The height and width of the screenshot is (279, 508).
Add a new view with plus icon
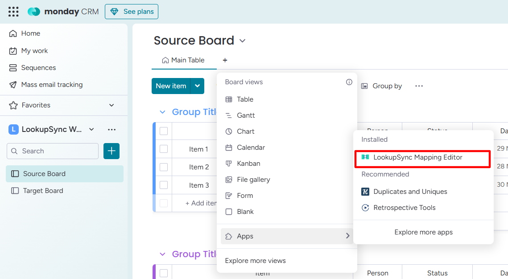click(225, 60)
